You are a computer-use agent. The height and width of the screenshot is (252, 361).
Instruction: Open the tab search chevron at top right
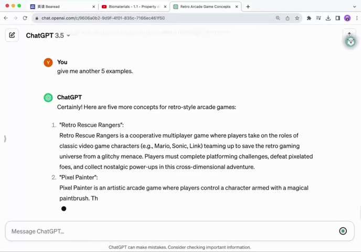click(x=354, y=7)
